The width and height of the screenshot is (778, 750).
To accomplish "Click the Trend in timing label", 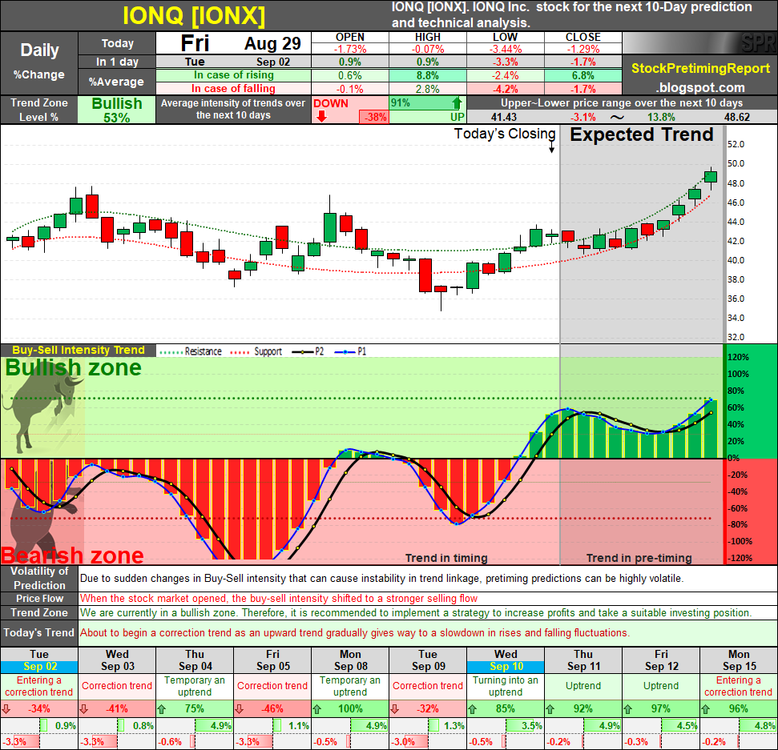I will tap(446, 558).
